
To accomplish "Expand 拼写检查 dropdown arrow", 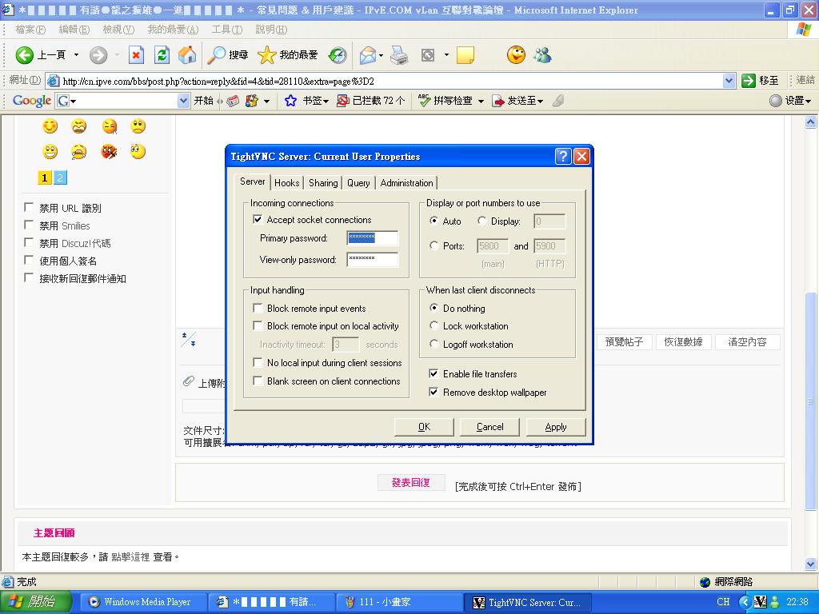I will [481, 102].
